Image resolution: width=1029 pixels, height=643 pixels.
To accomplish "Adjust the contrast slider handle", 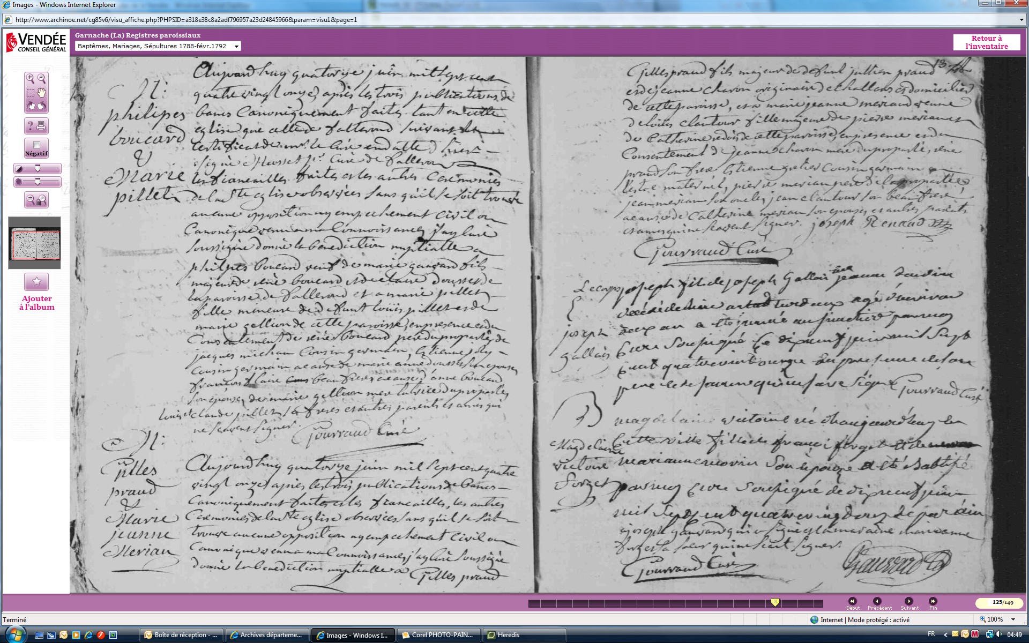I will 38,169.
